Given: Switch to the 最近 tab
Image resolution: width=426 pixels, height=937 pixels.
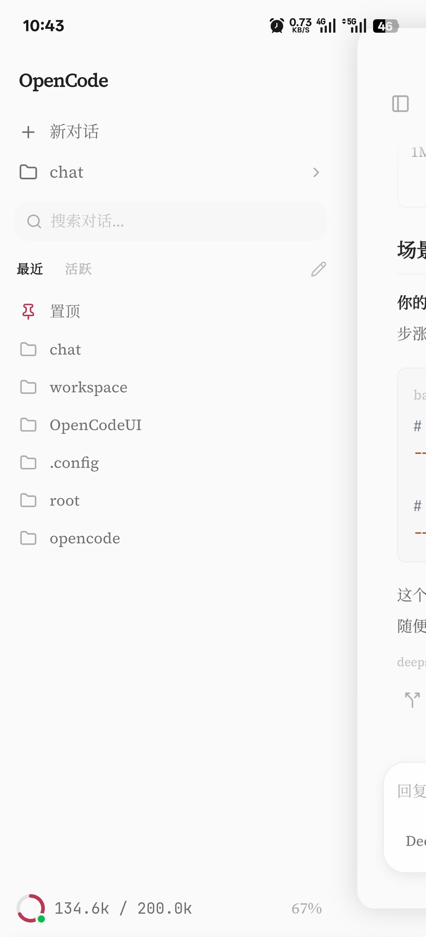Looking at the screenshot, I should [x=30, y=269].
